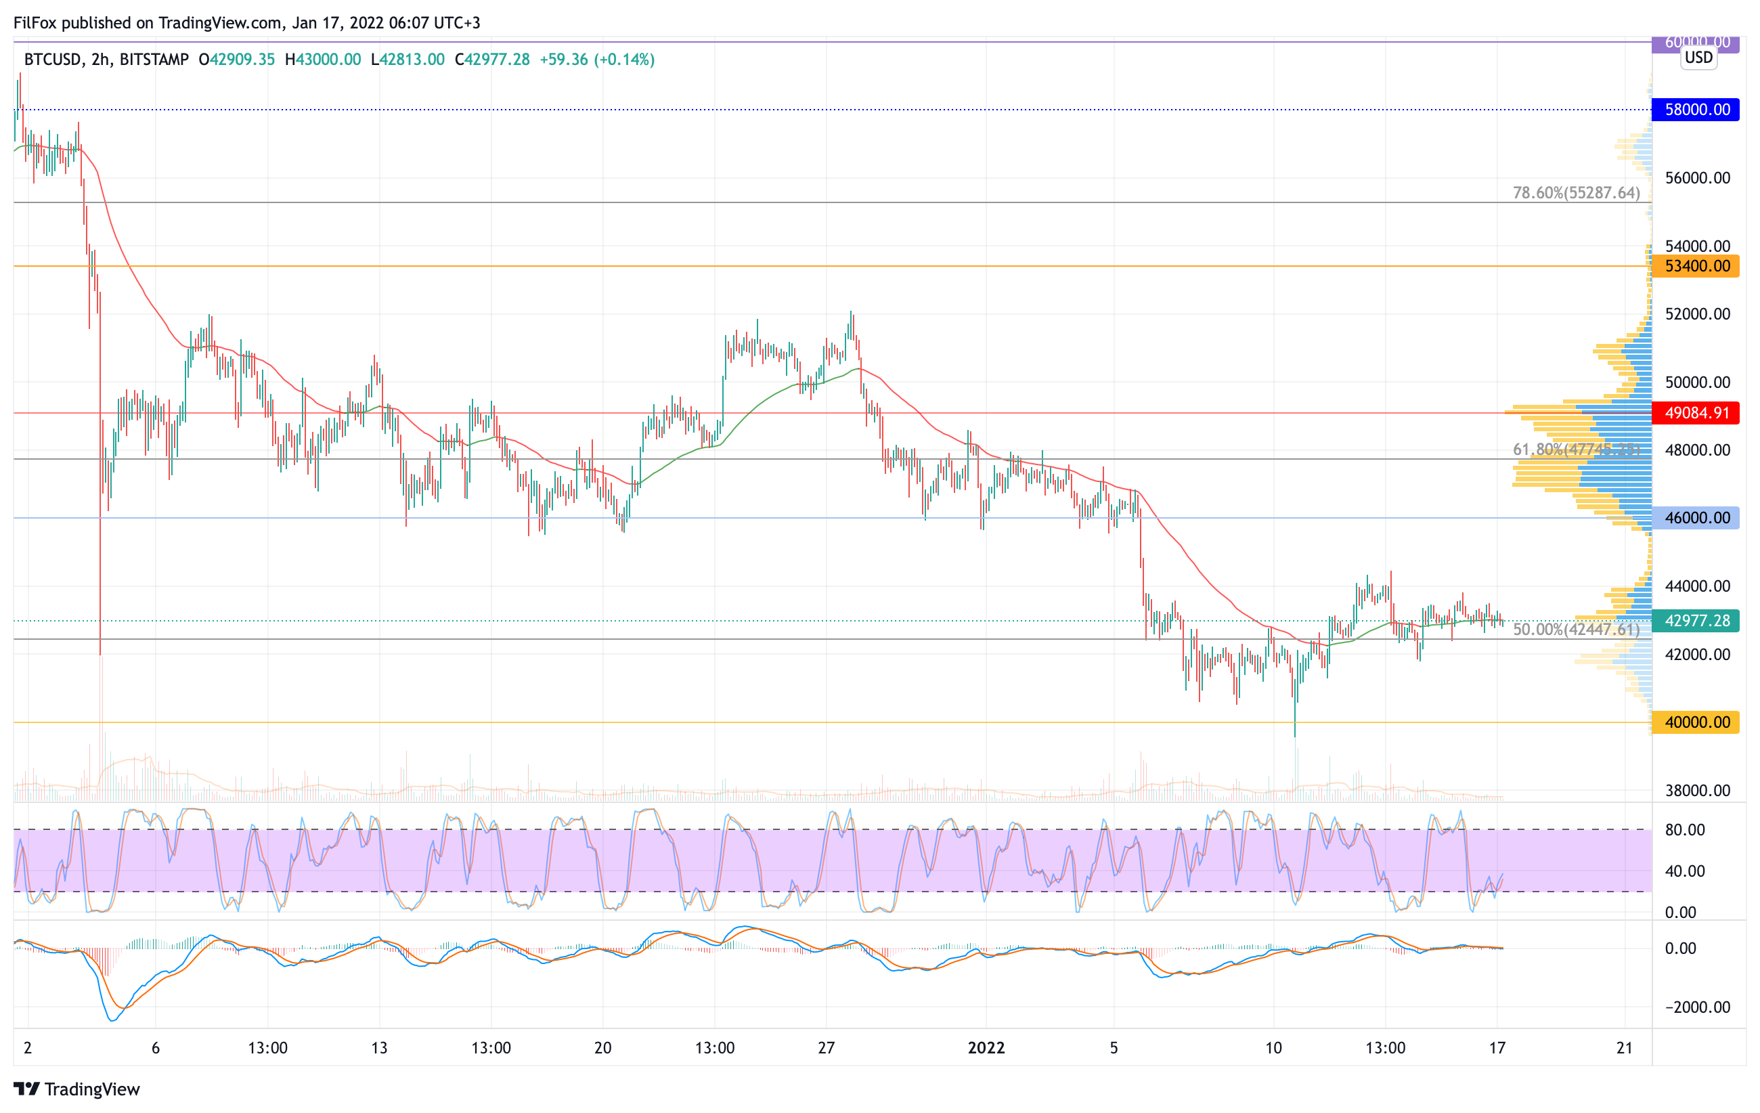Select the blue 58000.00 price label

[1696, 110]
